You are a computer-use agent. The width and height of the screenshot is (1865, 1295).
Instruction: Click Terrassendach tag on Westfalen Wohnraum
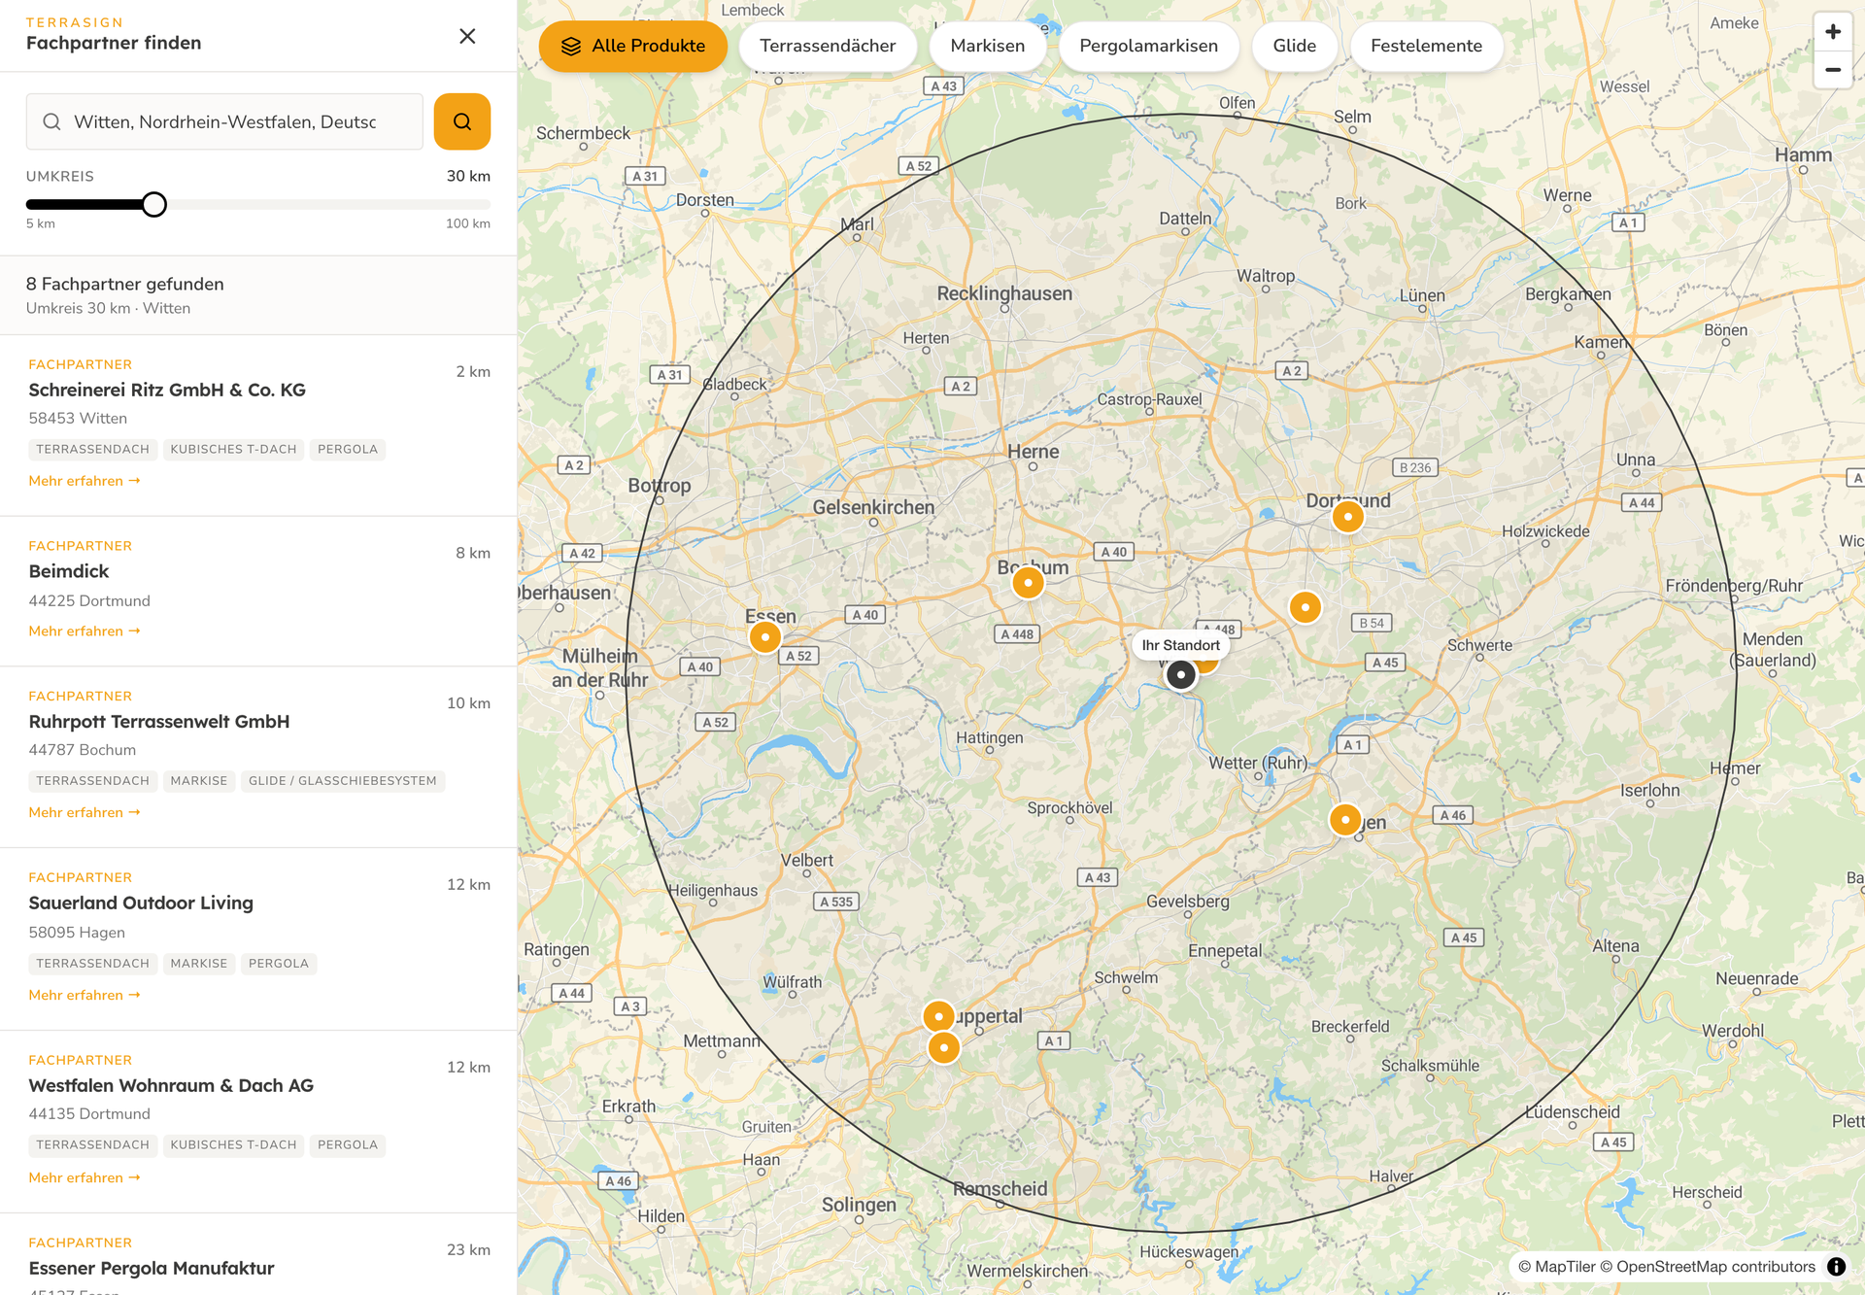[93, 1145]
